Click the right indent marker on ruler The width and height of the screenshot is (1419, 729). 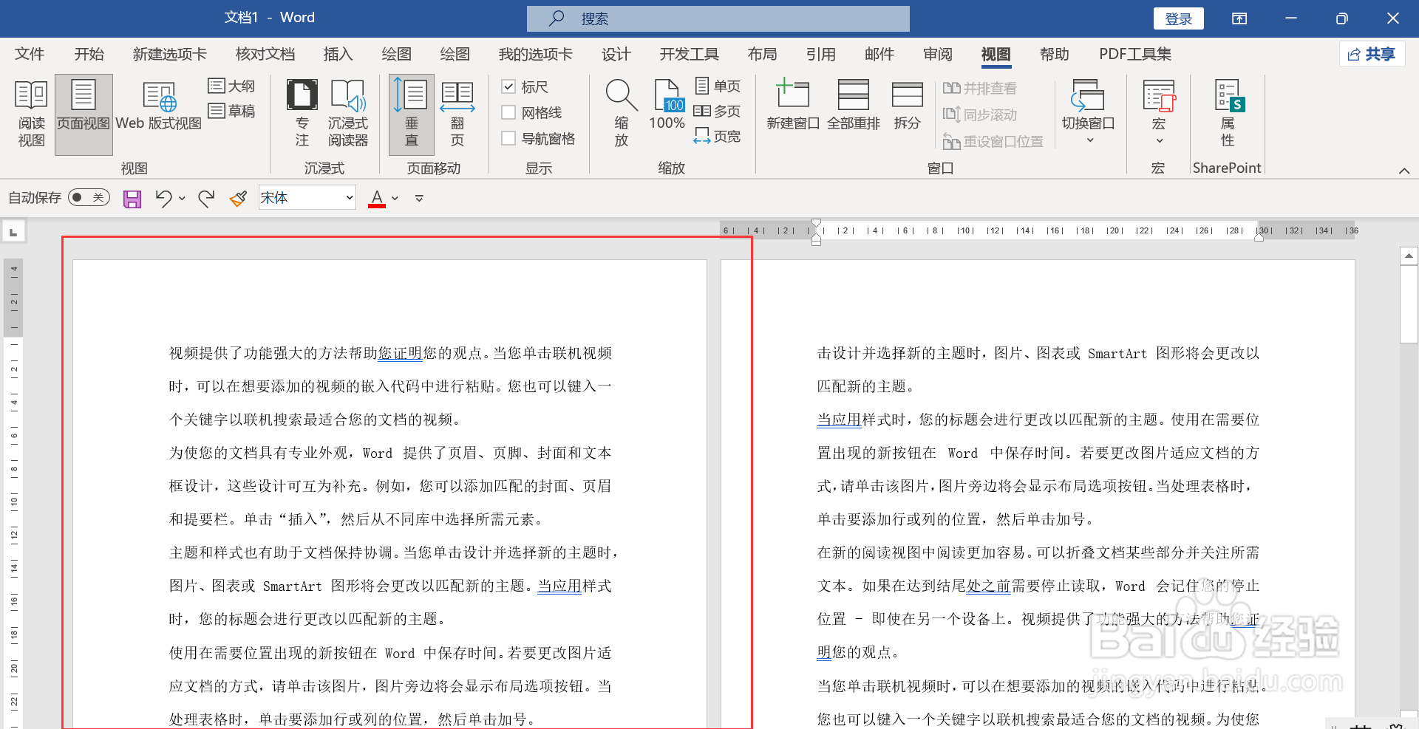point(1259,238)
